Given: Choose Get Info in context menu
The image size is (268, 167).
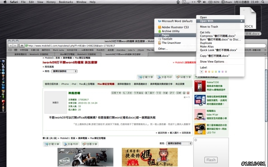Looking at the screenshot, I should click(220, 32).
